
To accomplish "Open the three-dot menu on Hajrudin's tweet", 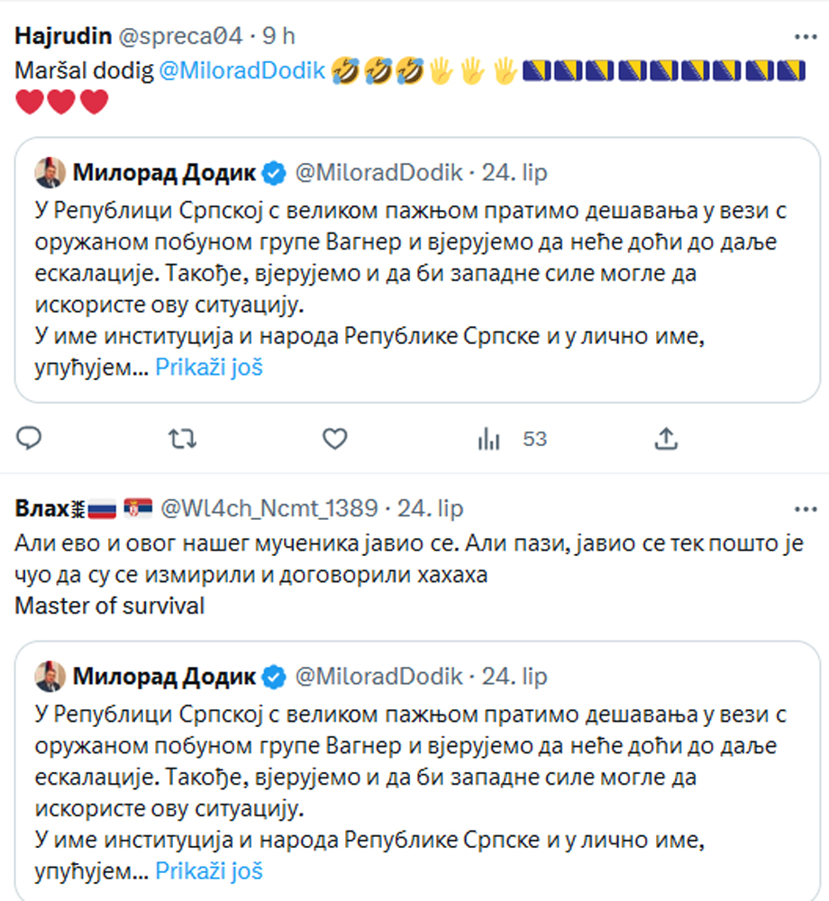I will 806,34.
